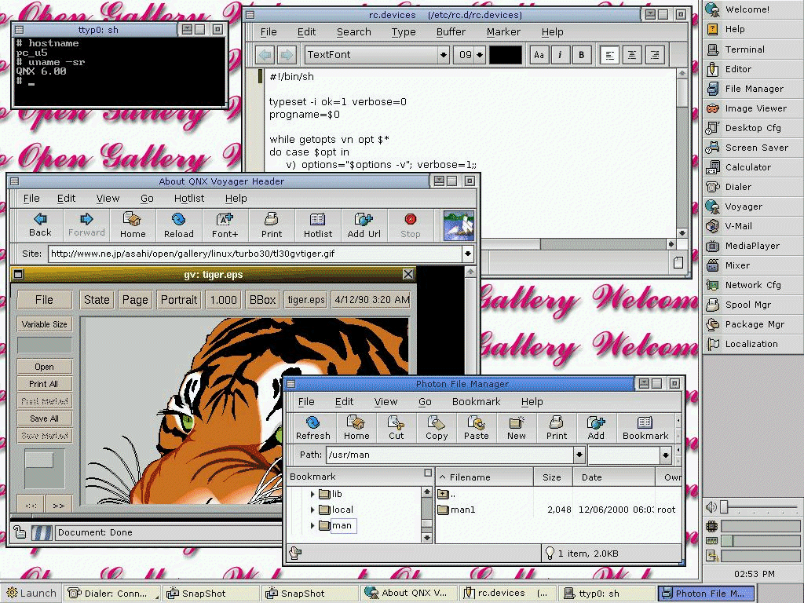The width and height of the screenshot is (804, 603).
Task: Toggle the Aa button in editor toolbar
Action: tap(539, 55)
